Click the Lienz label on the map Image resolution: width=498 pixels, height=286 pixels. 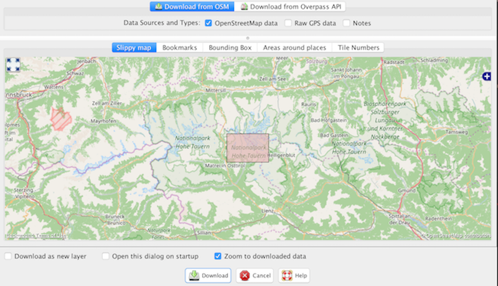pyautogui.click(x=267, y=211)
